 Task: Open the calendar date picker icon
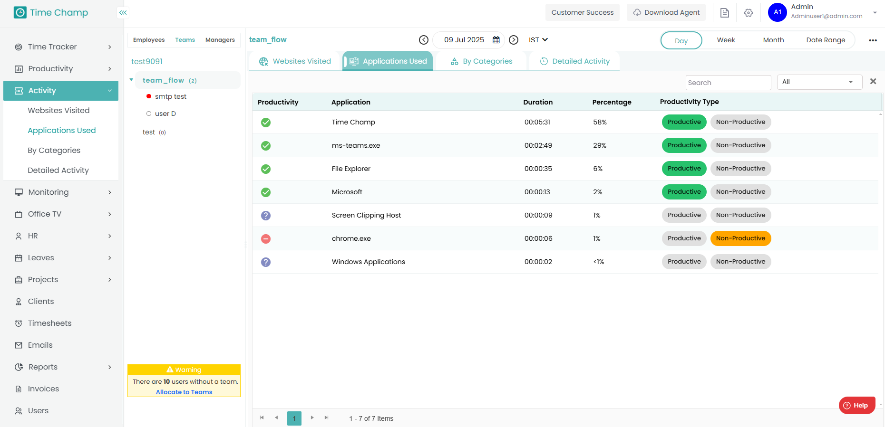(x=496, y=40)
